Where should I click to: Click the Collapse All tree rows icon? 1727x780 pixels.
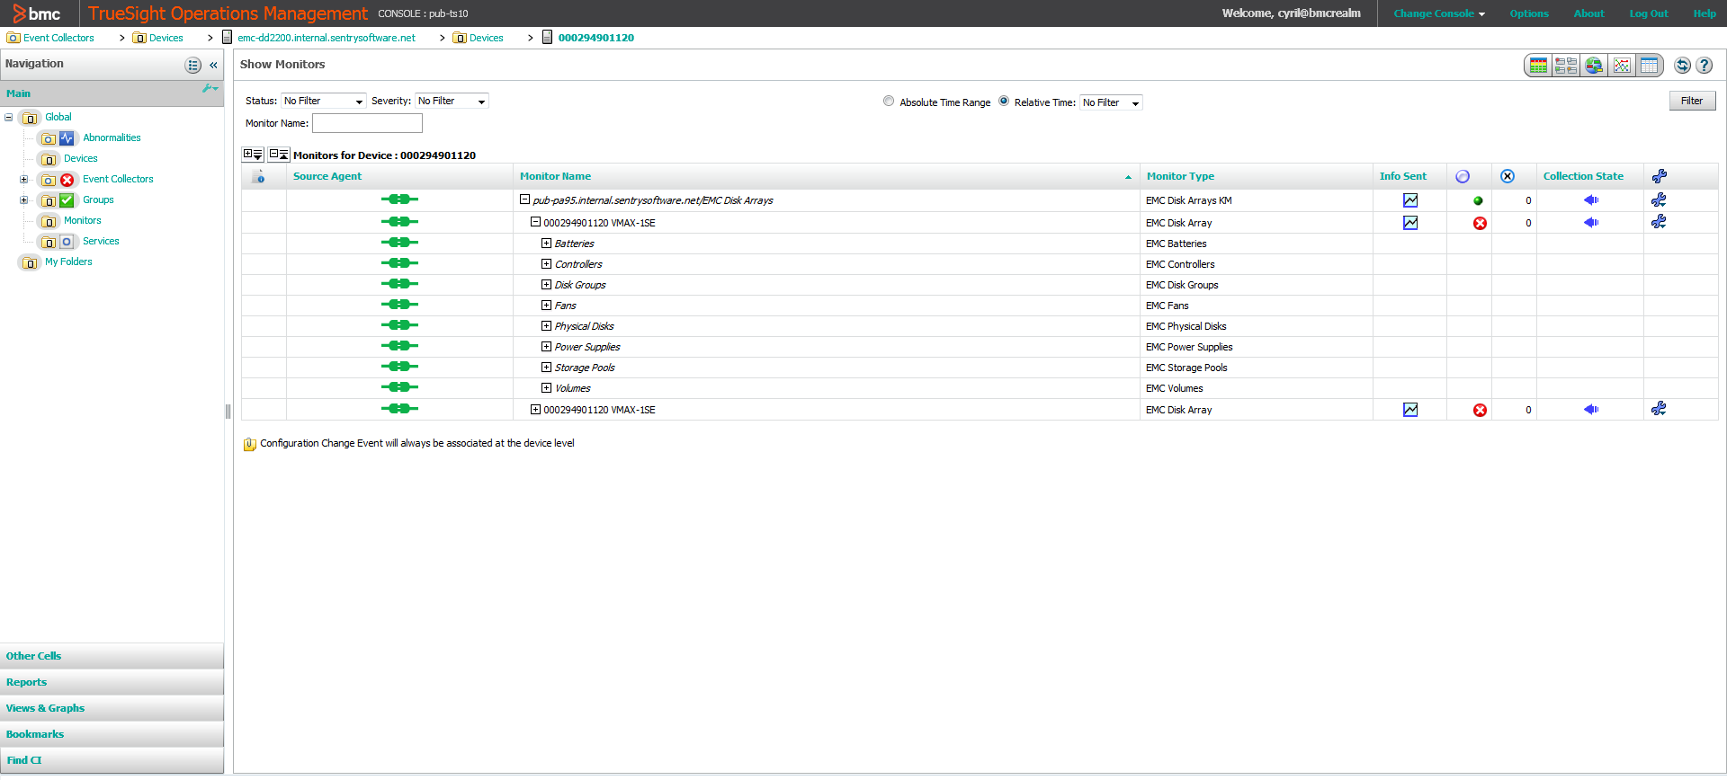pyautogui.click(x=279, y=155)
